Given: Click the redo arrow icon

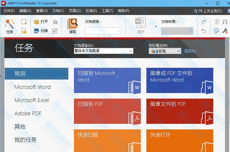Looking at the screenshot, I should coord(204,22).
